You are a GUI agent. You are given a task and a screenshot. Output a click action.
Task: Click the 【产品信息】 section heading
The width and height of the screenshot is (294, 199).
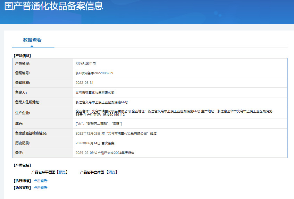tap(22, 56)
